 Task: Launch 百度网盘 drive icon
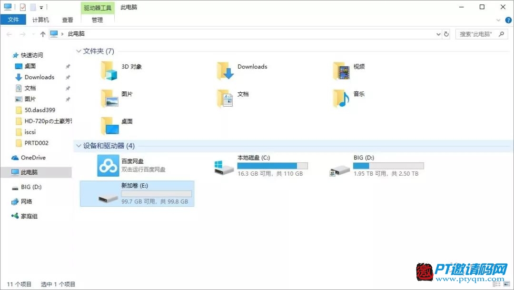pyautogui.click(x=108, y=166)
